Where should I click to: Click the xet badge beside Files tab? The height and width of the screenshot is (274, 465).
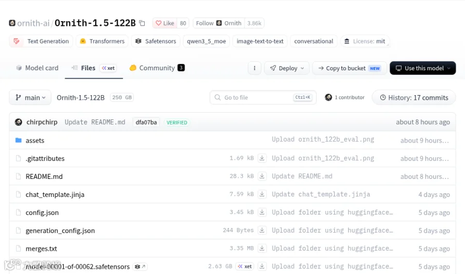109,68
